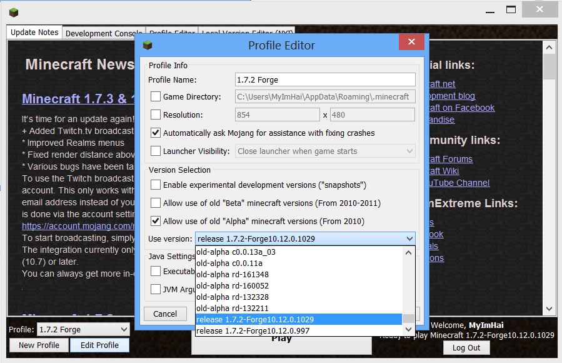Click version list scrollbar down arrow
The image size is (562, 363).
click(x=408, y=329)
